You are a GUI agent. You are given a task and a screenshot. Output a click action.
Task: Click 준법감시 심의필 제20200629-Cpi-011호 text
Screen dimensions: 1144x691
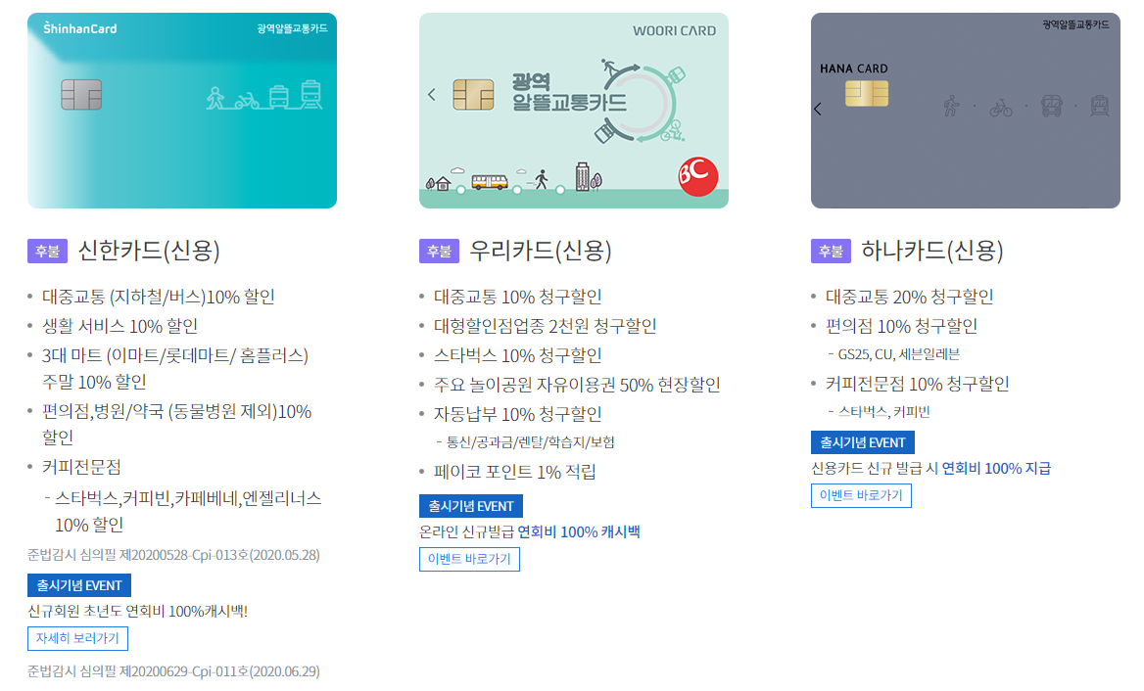click(173, 671)
